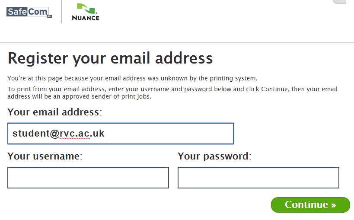This screenshot has height=220, width=354.
Task: Click the 'To print from your email address' paragraph
Action: 172,92
